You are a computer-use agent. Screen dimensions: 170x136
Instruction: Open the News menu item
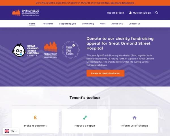[103, 24]
